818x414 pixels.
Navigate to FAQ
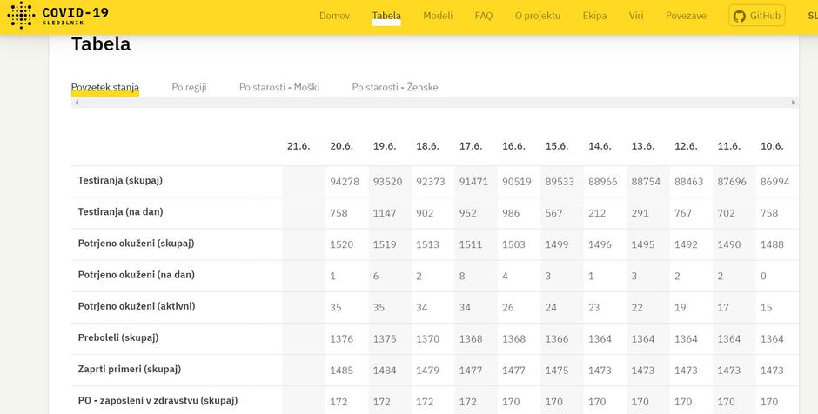click(484, 16)
